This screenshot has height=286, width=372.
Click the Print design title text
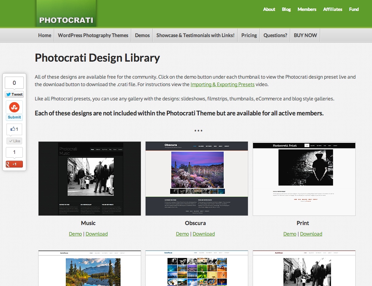(x=303, y=223)
